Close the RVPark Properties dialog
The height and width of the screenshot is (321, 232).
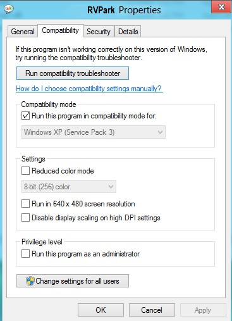tap(221, 7)
